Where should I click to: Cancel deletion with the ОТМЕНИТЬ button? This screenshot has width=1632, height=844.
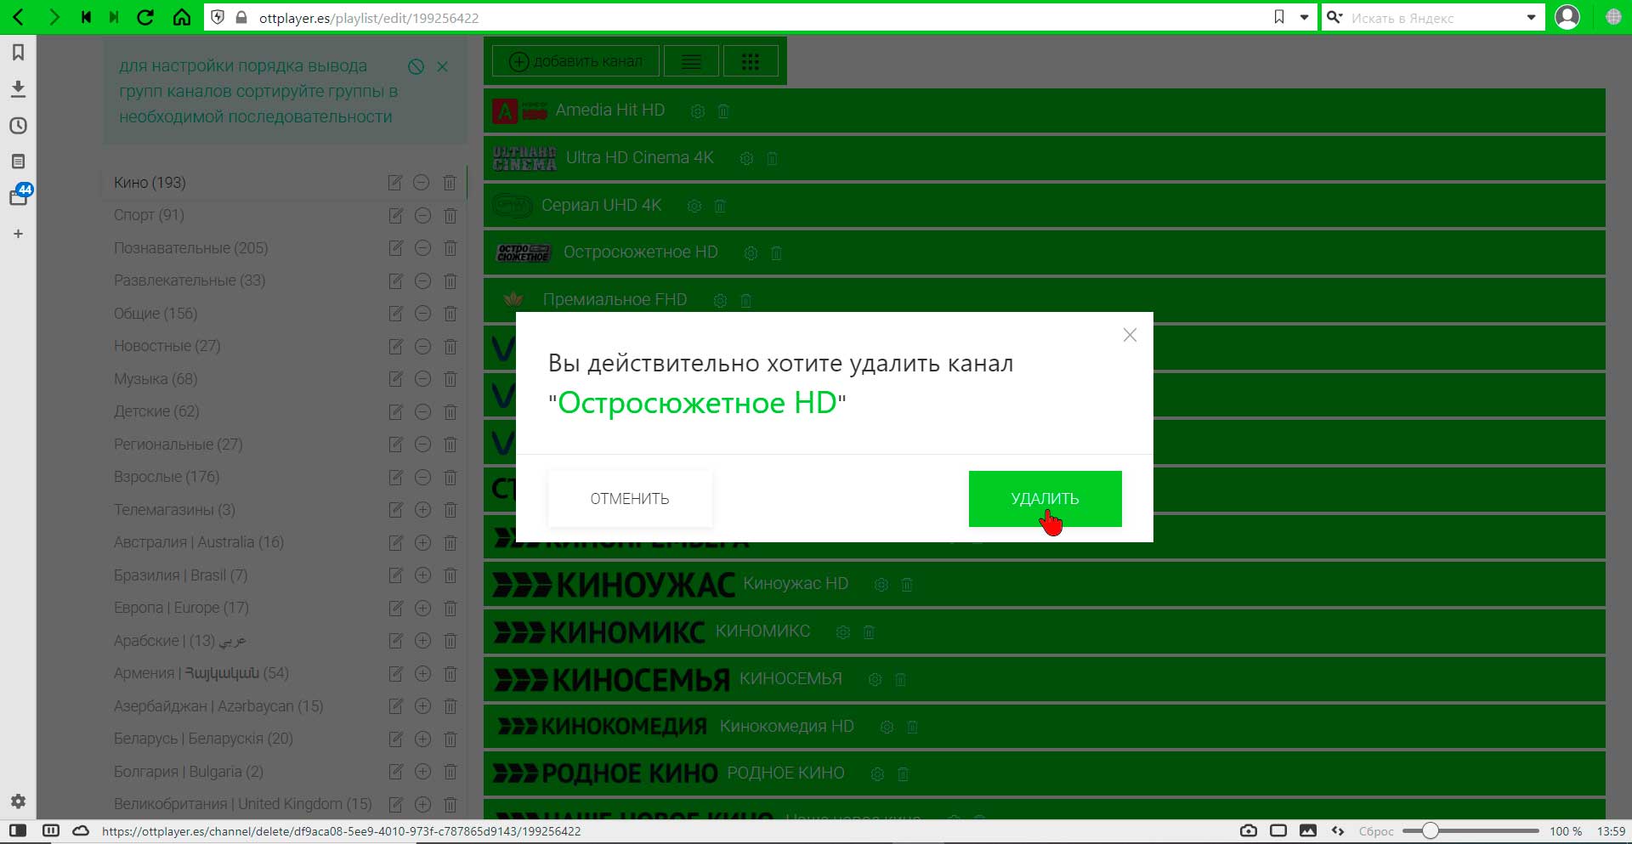pyautogui.click(x=630, y=499)
